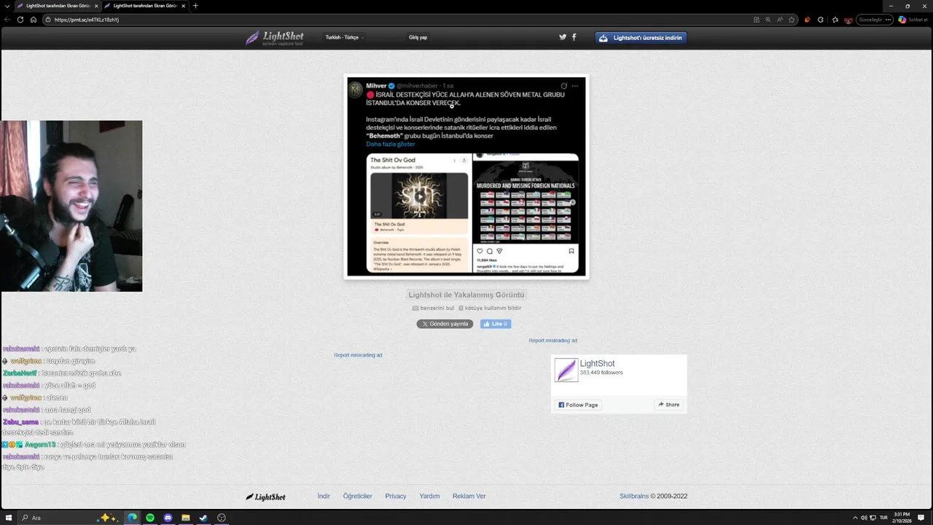Open the OBS icon in taskbar
The image size is (933, 525).
tap(222, 518)
